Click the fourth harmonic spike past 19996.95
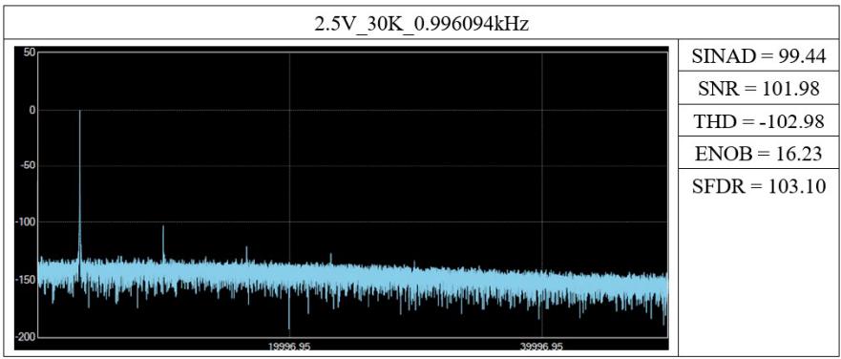Image resolution: width=841 pixels, height=359 pixels. point(330,258)
